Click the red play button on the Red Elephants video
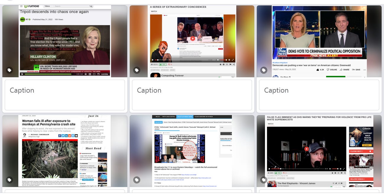Viewport: 384px width, 195px height. [x=307, y=149]
